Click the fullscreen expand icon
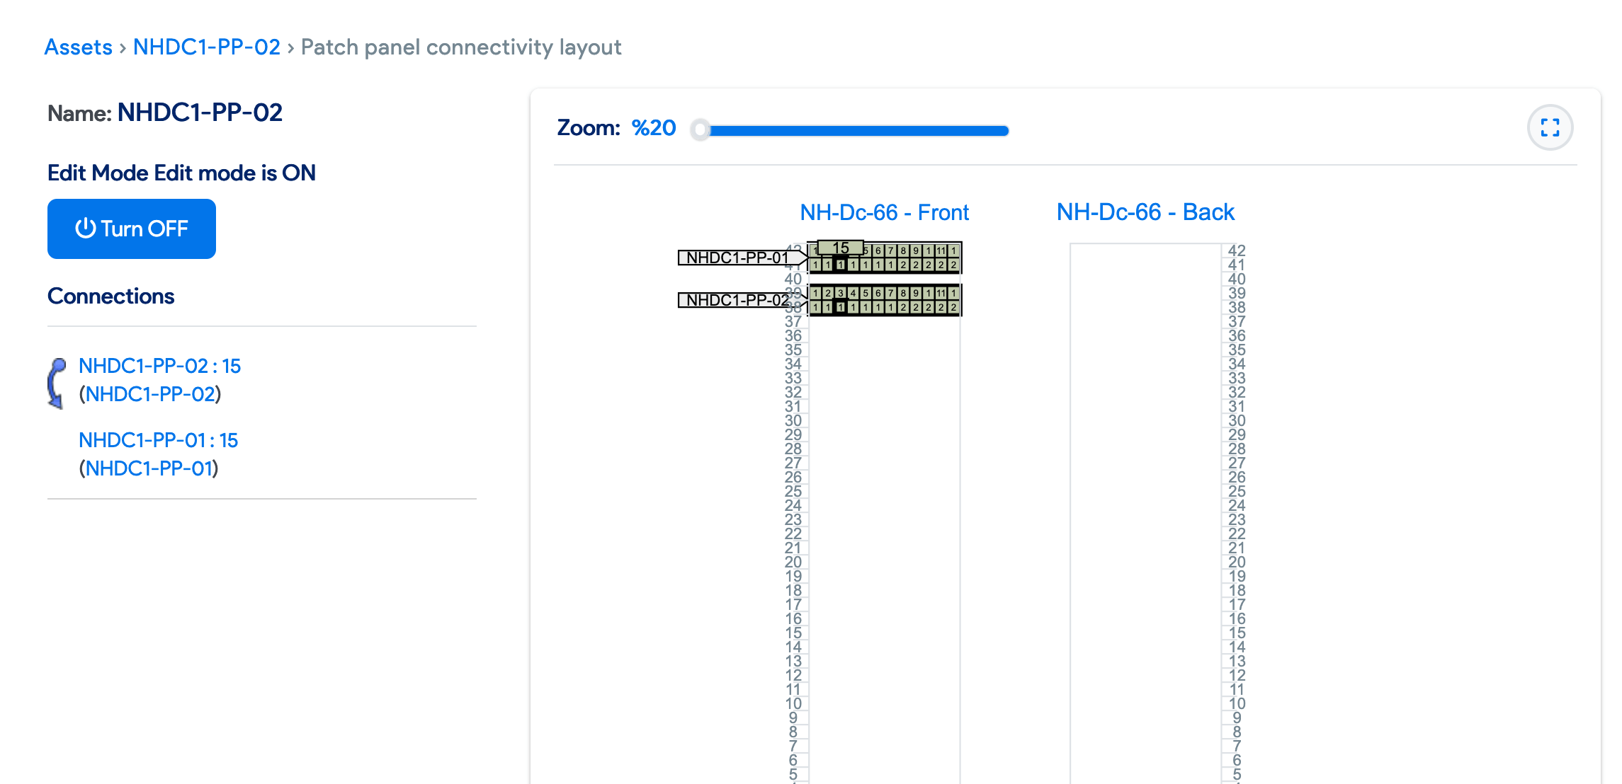This screenshot has height=784, width=1622. (x=1550, y=127)
